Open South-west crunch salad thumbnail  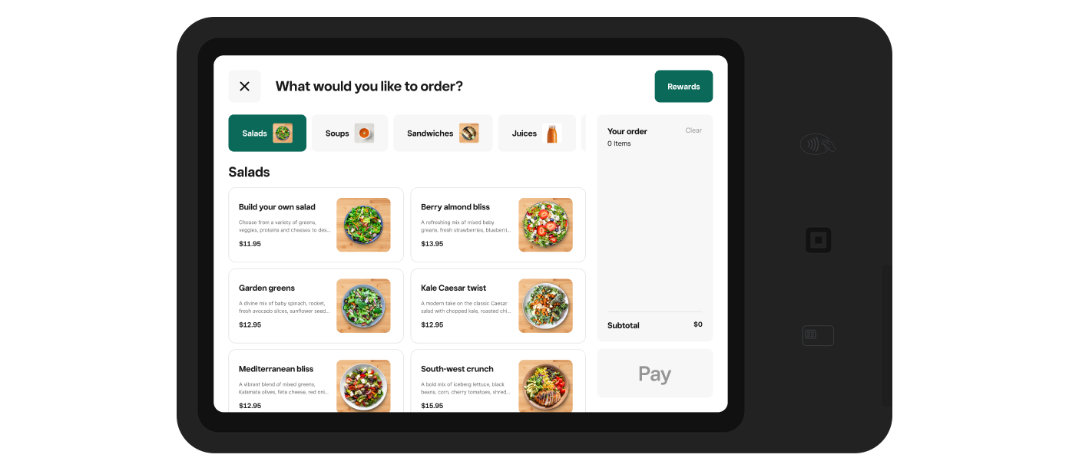545,386
